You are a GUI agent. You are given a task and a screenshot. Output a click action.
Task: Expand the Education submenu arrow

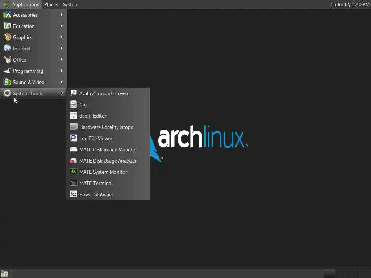(x=62, y=26)
